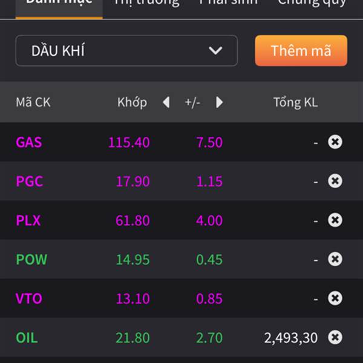Switch to the Thị trường tab

(x=146, y=3)
